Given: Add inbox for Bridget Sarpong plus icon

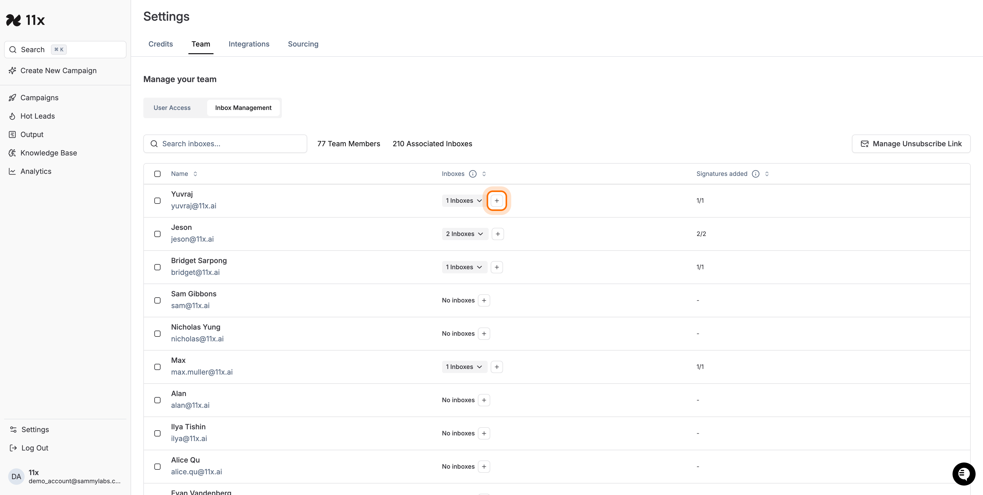Looking at the screenshot, I should (496, 267).
